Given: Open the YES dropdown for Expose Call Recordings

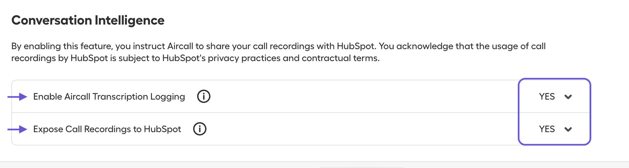Looking at the screenshot, I should pos(555,129).
